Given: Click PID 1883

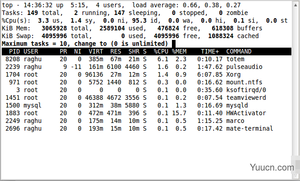Looking at the screenshot, I should [x=13, y=113].
